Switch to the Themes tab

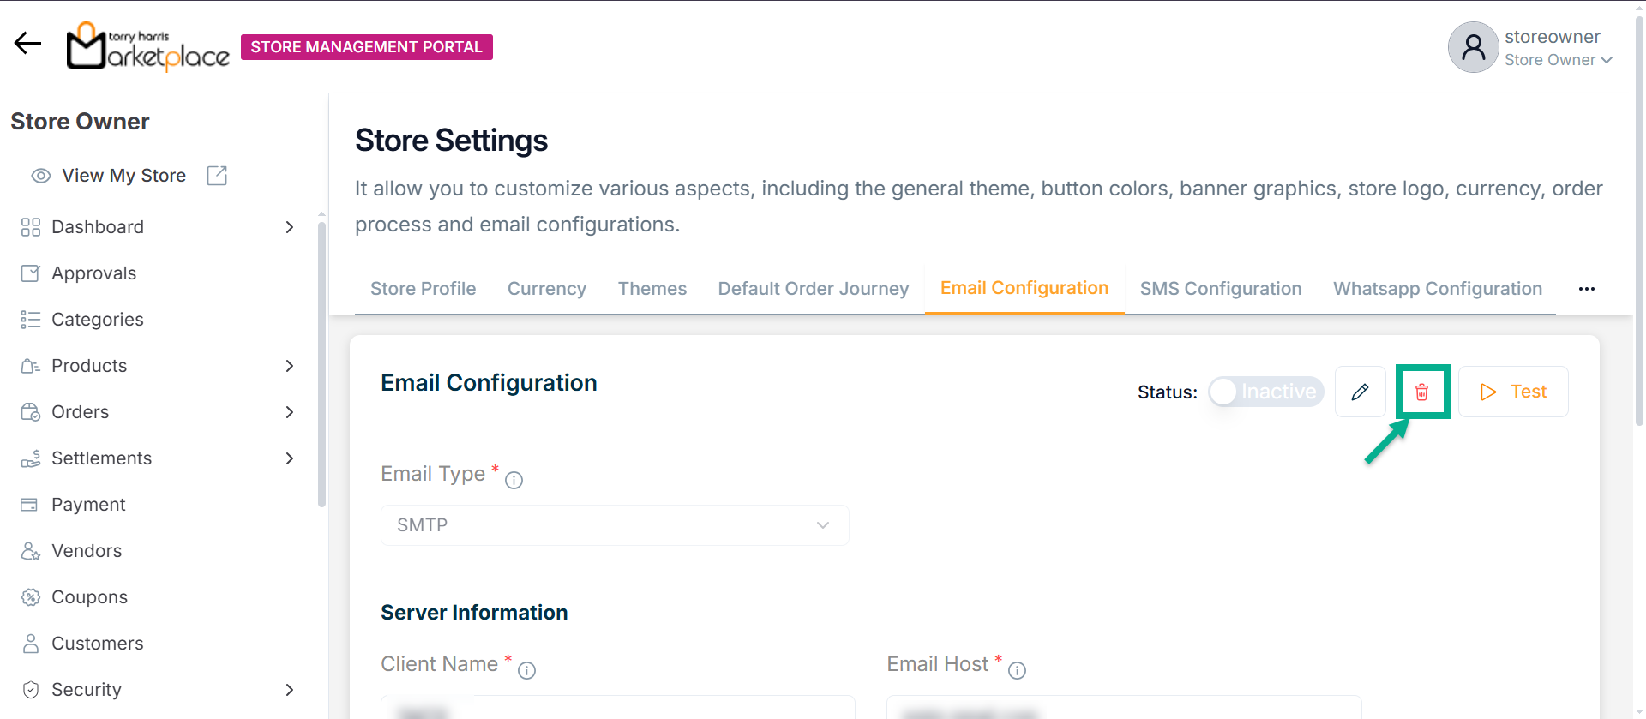click(x=652, y=289)
